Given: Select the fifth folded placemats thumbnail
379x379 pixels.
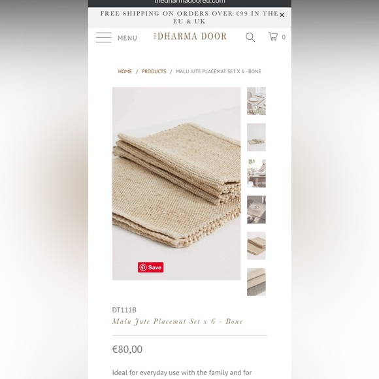Looking at the screenshot, I should click(x=256, y=246).
